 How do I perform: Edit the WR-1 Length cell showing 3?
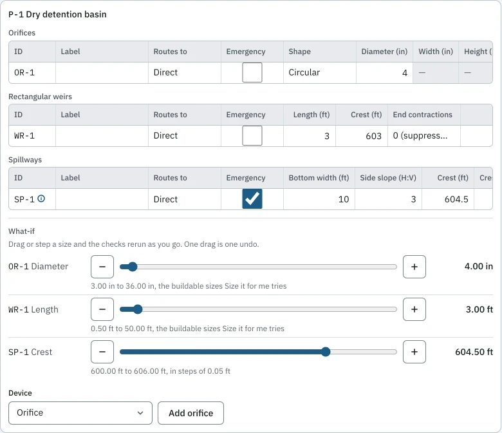coord(310,136)
